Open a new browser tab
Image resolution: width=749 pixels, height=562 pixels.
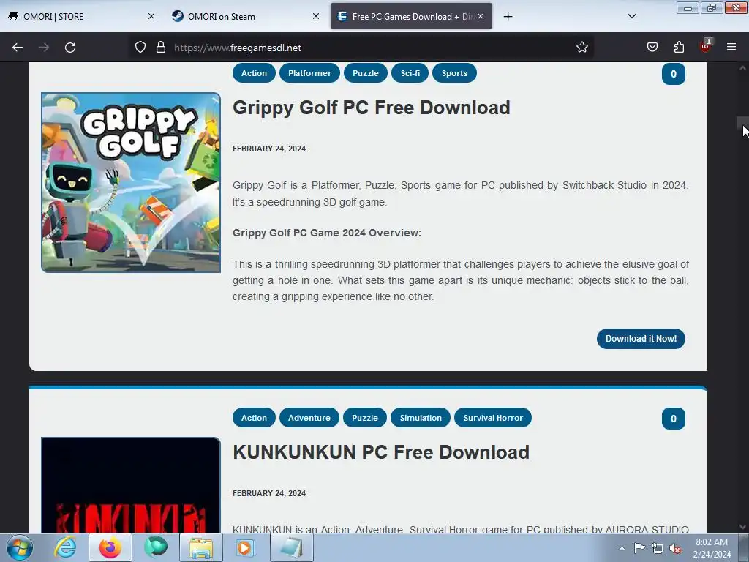pyautogui.click(x=508, y=17)
